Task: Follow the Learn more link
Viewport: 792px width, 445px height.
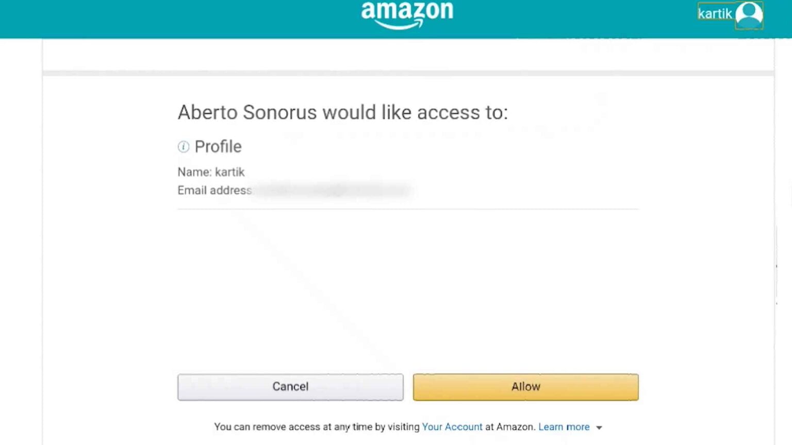Action: point(564,427)
